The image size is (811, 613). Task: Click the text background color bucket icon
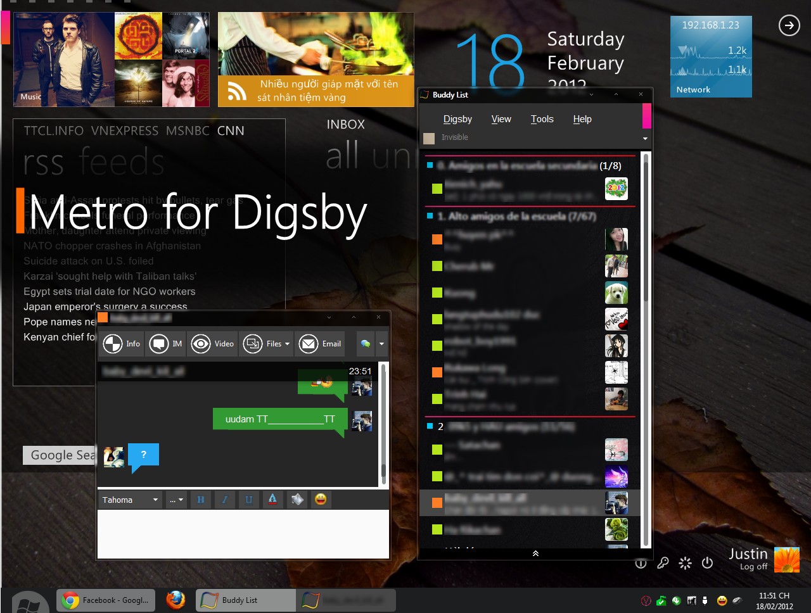tap(297, 500)
